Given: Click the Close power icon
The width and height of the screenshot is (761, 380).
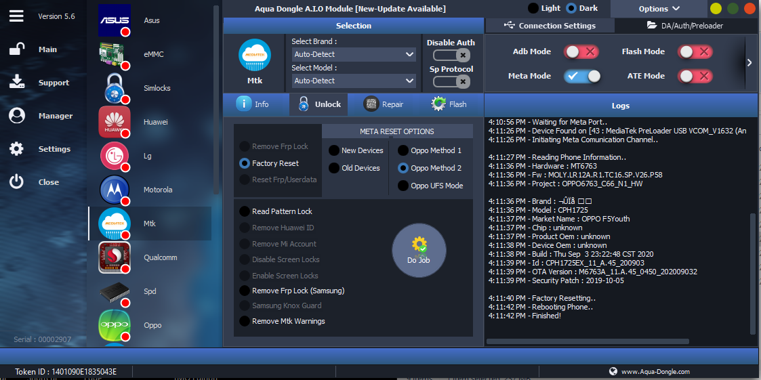Looking at the screenshot, I should [x=16, y=182].
